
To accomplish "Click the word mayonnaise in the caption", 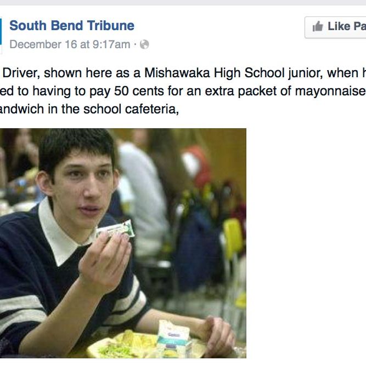I will pyautogui.click(x=330, y=91).
